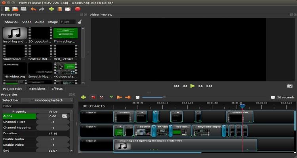Switch to the Project Files tab
297x158 pixels.
[x=13, y=88]
